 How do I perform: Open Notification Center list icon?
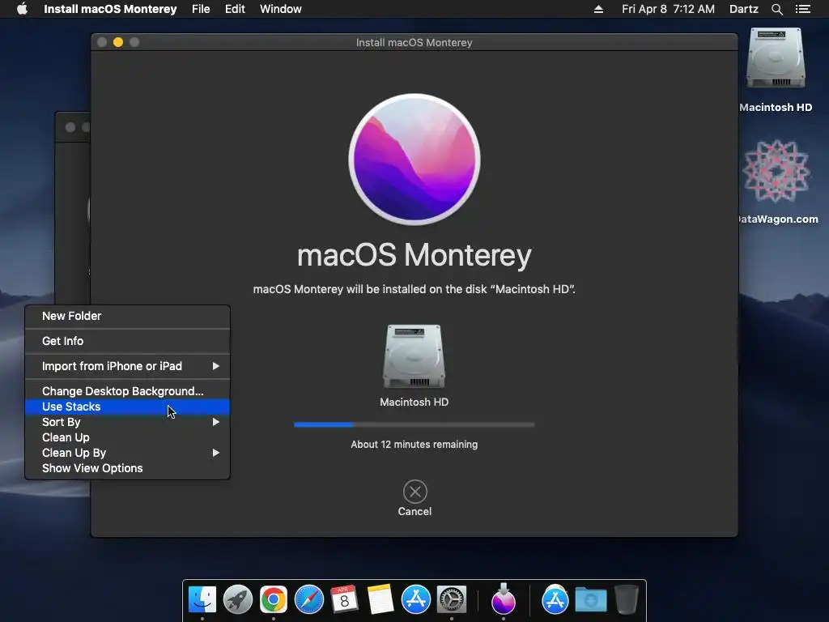point(803,9)
